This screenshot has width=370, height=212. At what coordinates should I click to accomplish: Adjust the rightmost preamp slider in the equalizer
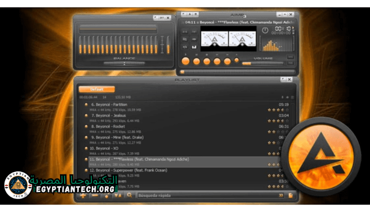click(168, 45)
